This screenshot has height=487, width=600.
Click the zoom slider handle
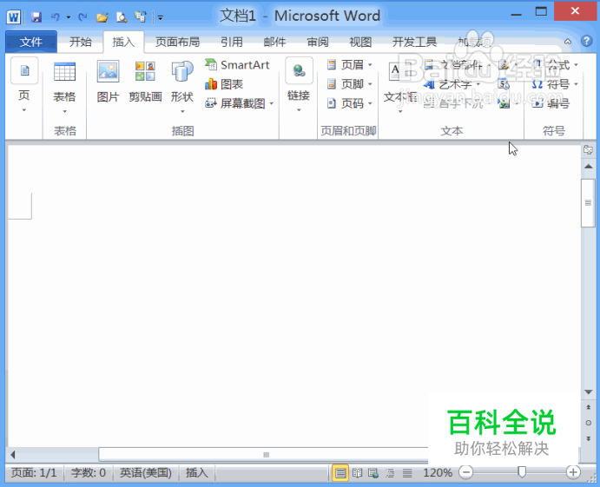pyautogui.click(x=522, y=472)
